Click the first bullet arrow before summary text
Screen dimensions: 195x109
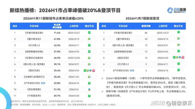[x=102, y=78]
